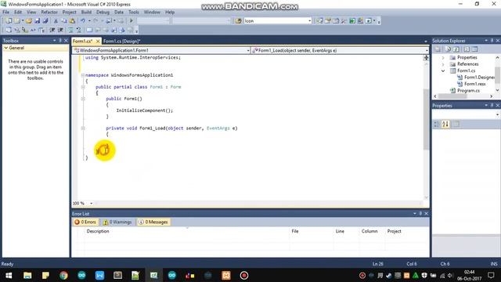Click the Categorized view icon in Properties

click(437, 124)
